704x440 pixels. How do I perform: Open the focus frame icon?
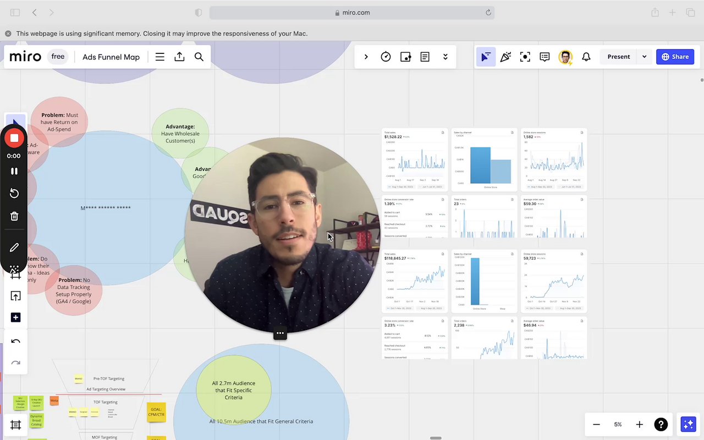525,57
